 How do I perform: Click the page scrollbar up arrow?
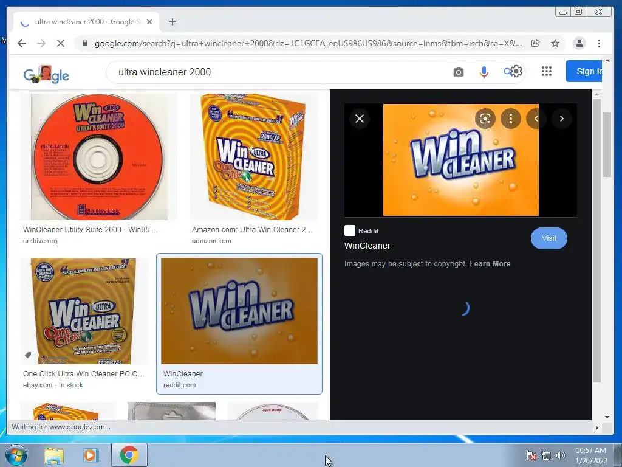[x=607, y=60]
